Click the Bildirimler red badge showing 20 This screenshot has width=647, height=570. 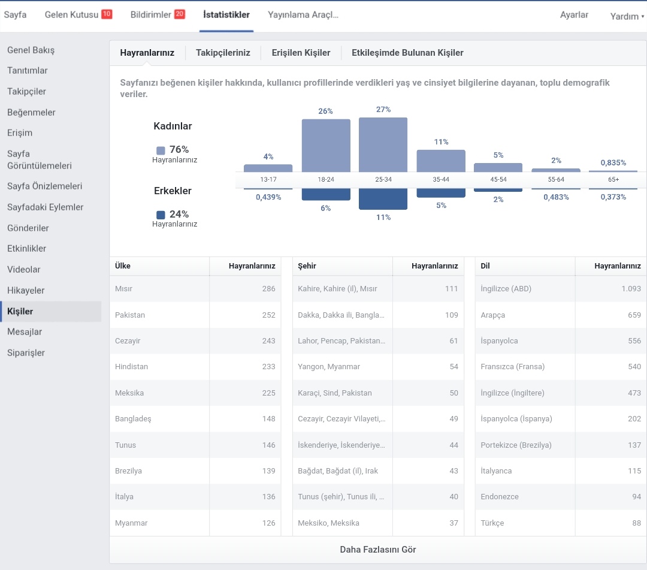[180, 14]
